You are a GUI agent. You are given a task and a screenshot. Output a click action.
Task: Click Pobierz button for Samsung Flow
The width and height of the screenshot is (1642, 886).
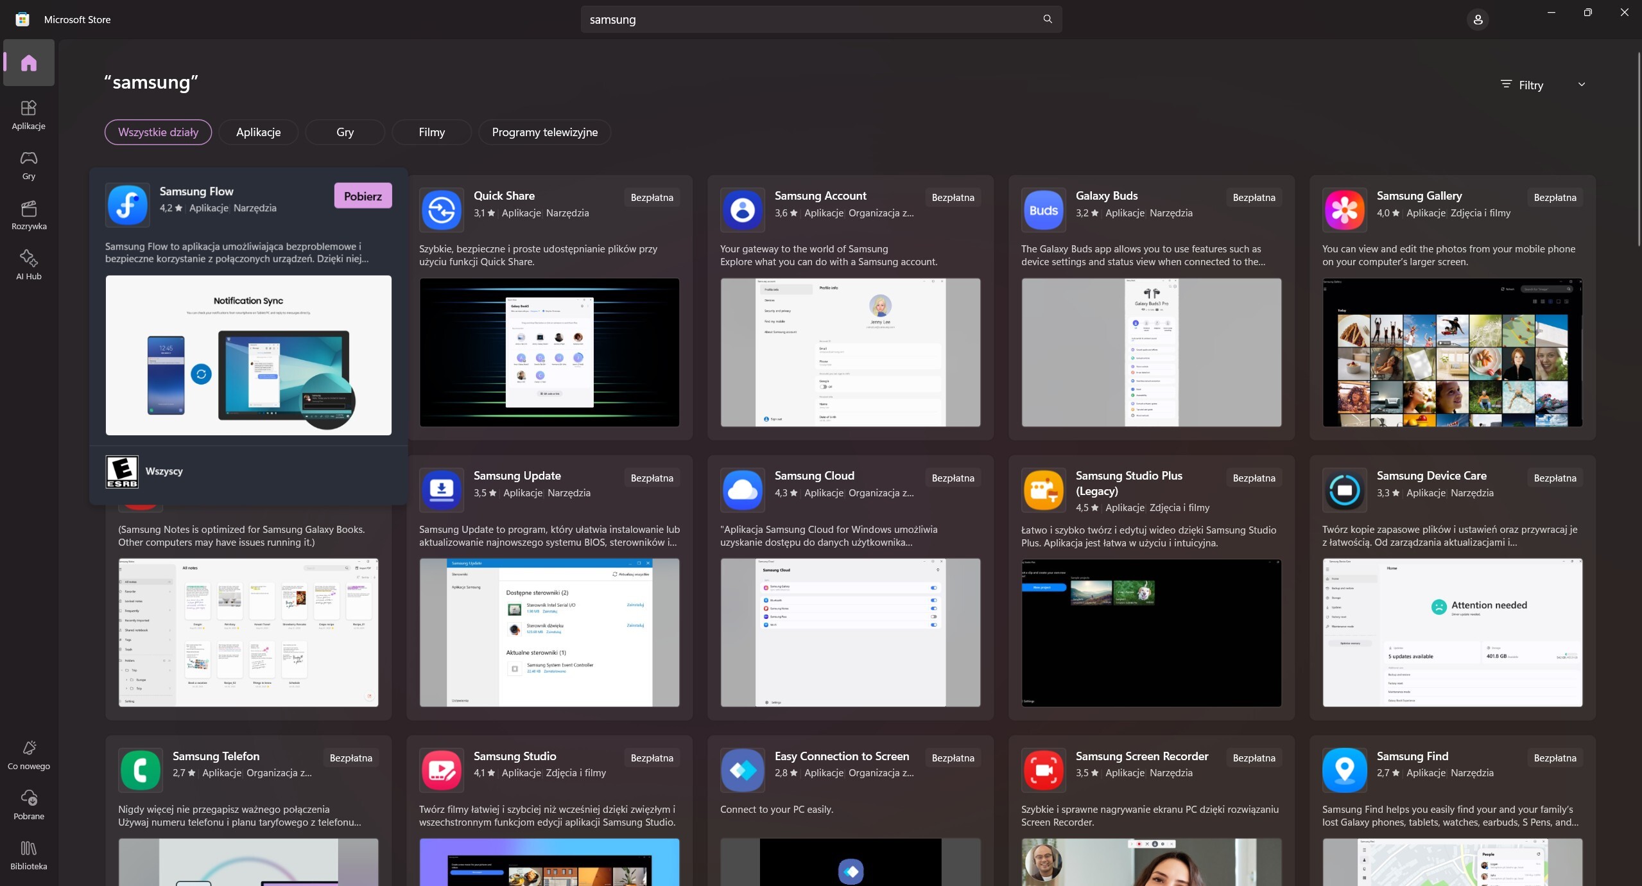(363, 196)
